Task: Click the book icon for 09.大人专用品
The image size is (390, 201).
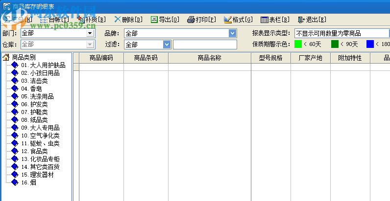Action: 15,128
